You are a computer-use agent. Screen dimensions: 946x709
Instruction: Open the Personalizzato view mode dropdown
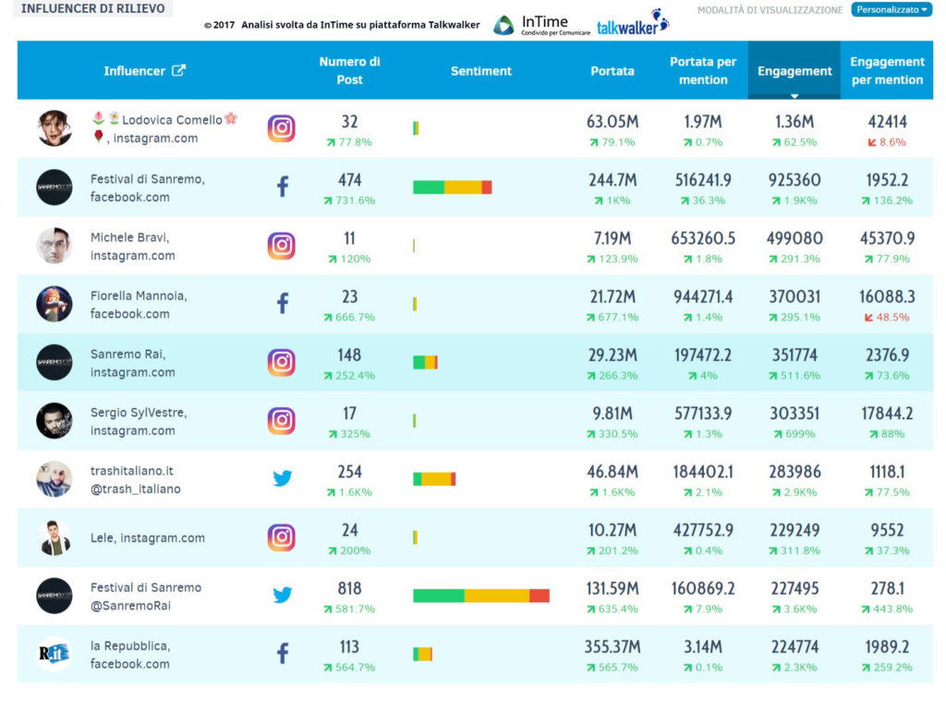point(891,9)
